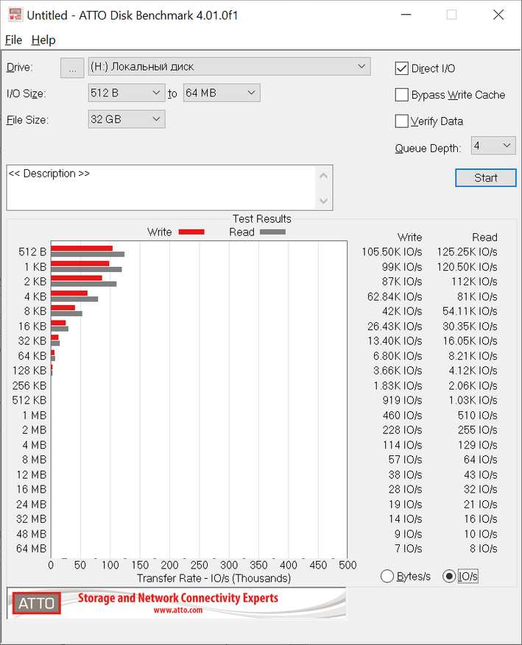Open the Help menu
The width and height of the screenshot is (522, 645).
(43, 40)
